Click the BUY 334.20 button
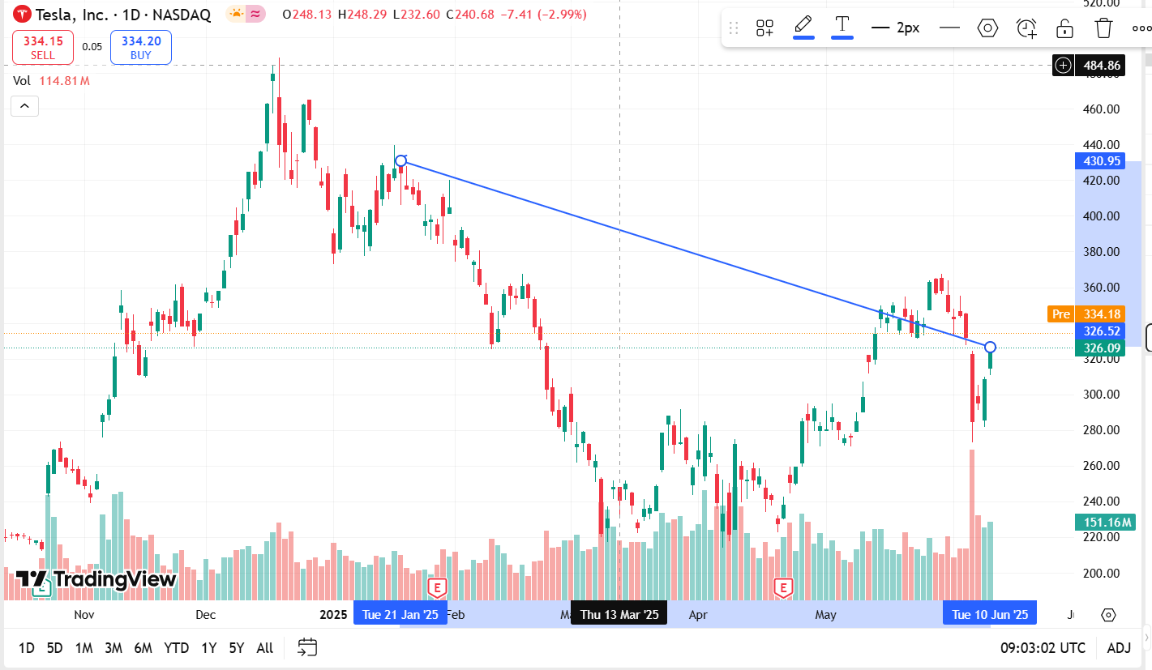 coord(141,48)
